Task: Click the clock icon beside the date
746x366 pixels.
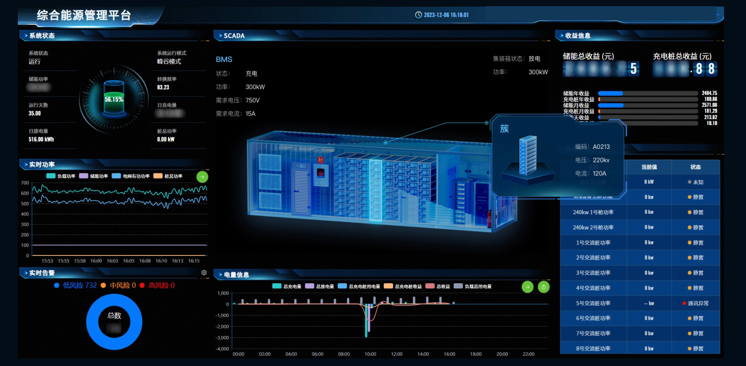Action: click(418, 15)
